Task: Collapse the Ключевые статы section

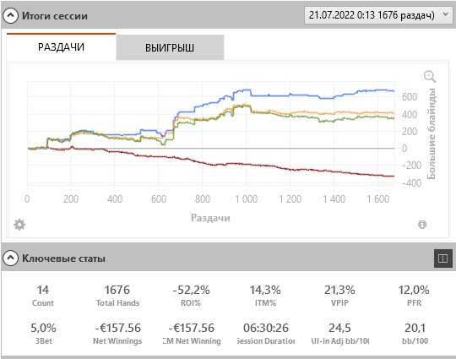Action: coord(10,258)
